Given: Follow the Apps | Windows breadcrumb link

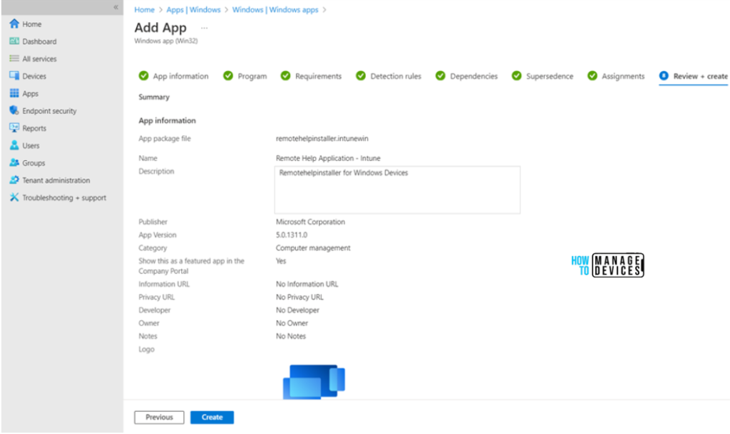Looking at the screenshot, I should click(x=194, y=10).
